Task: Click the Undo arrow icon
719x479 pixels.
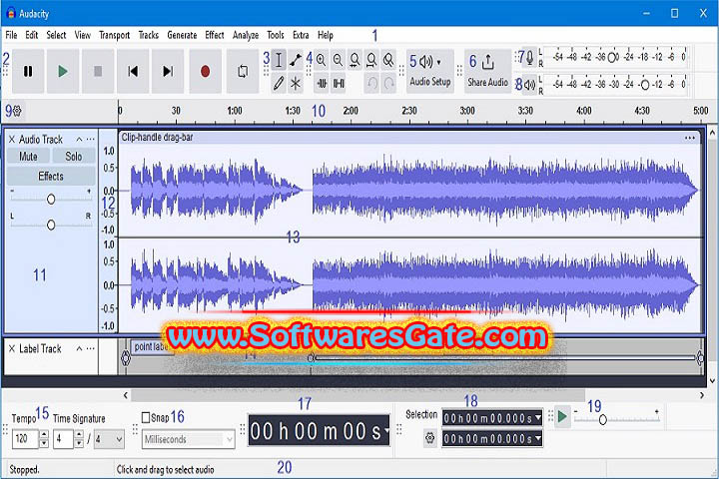Action: coord(372,84)
